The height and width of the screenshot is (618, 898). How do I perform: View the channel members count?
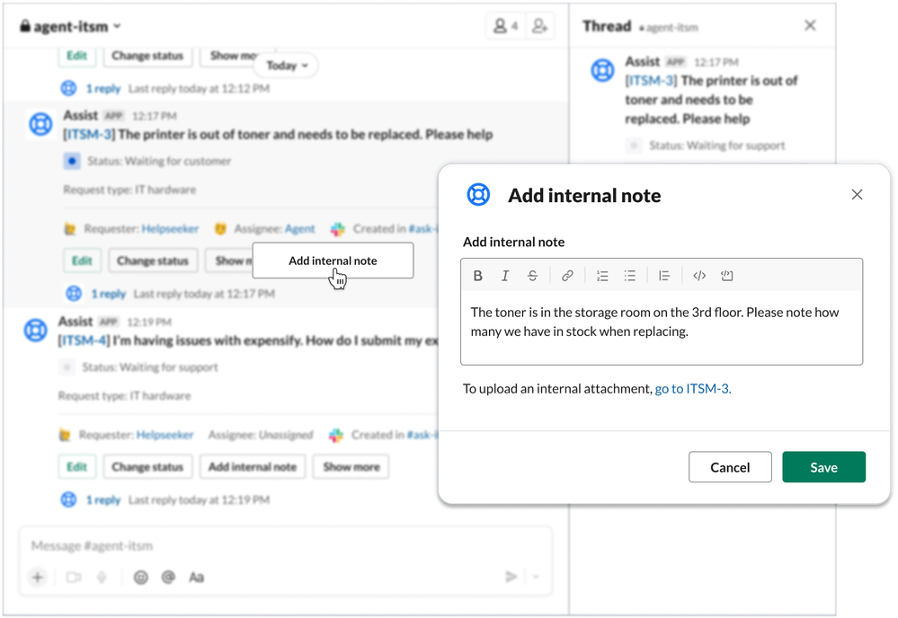(x=506, y=26)
